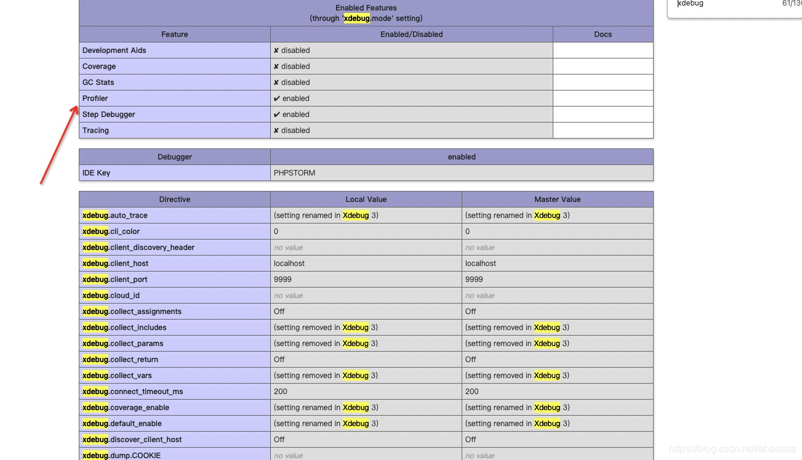
Task: Click the local Off value for discover_client_host
Action: pos(279,440)
